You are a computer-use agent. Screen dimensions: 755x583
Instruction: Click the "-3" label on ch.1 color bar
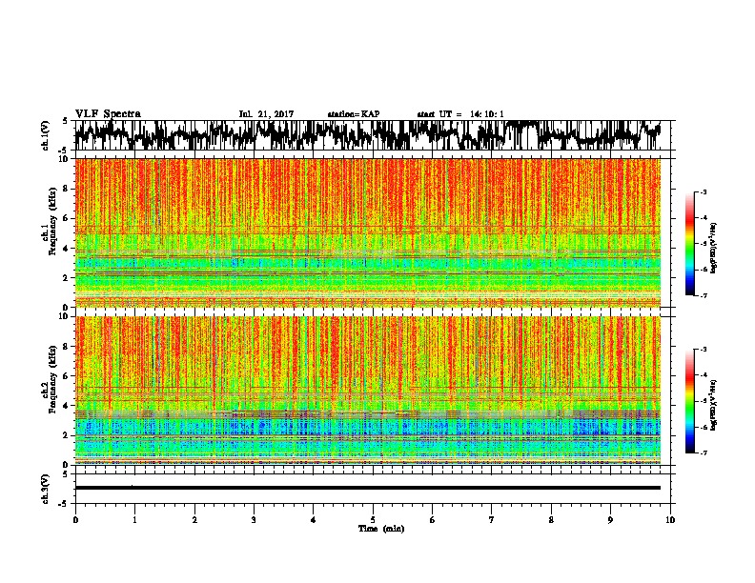[x=704, y=191]
